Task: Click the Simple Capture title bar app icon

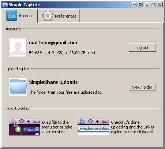Action: (x=5, y=5)
